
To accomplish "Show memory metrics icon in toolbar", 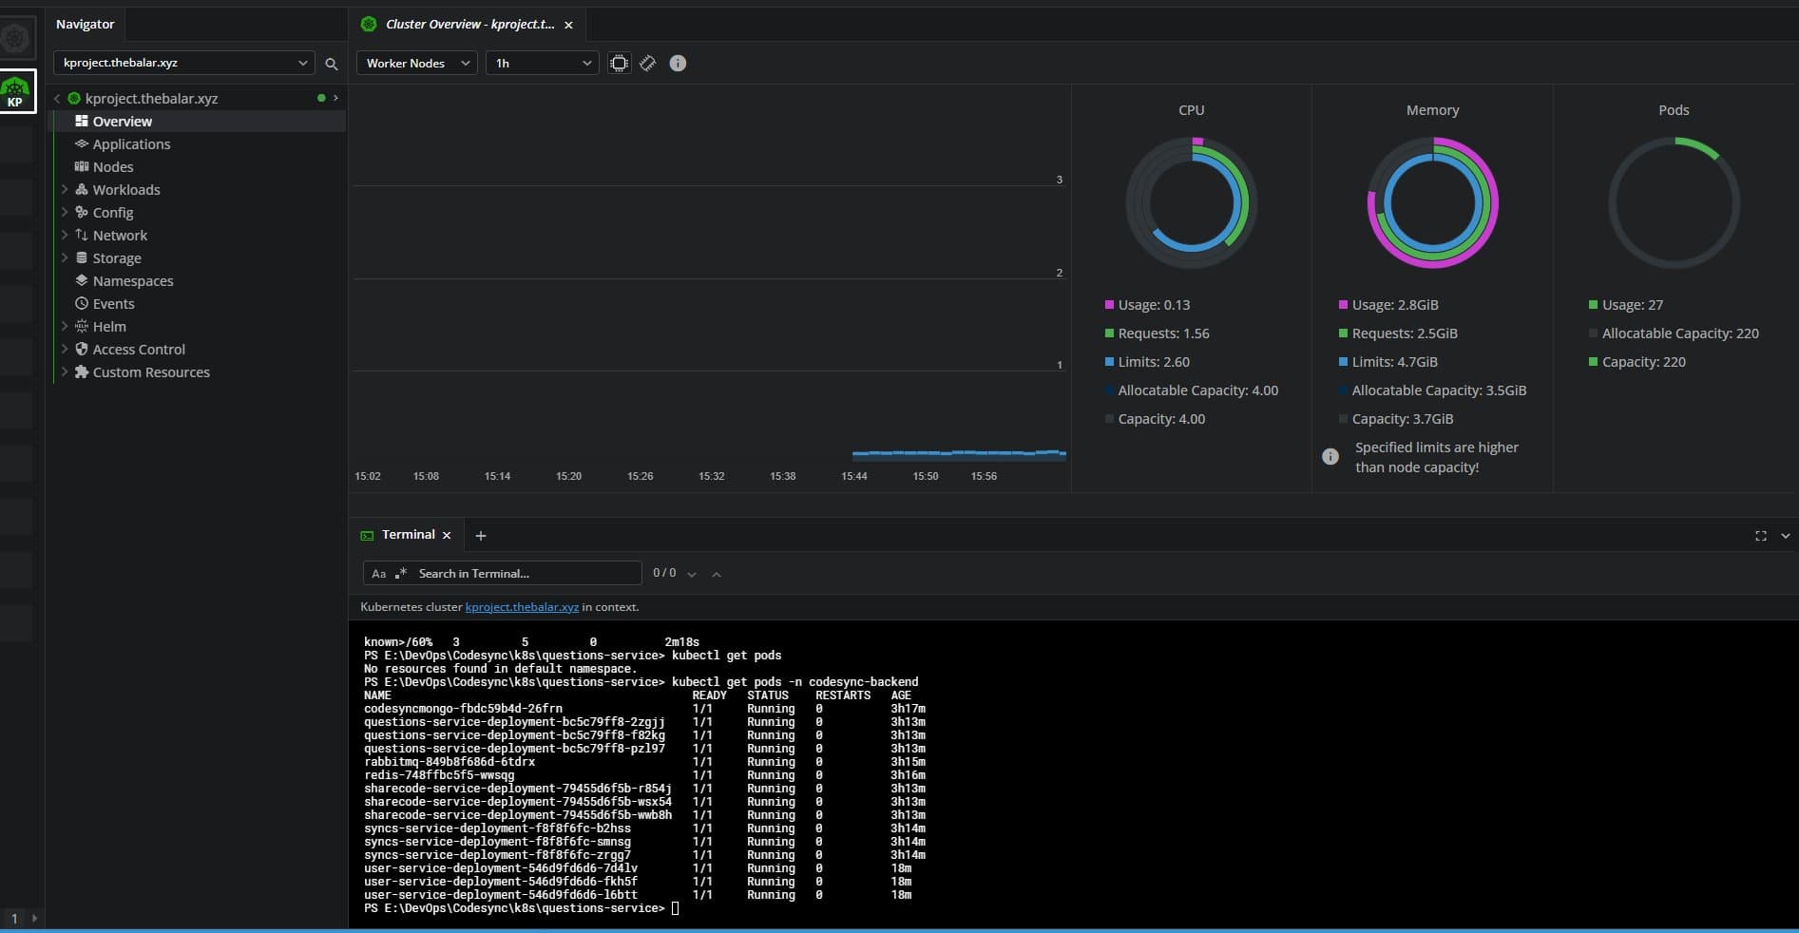I will click(648, 63).
